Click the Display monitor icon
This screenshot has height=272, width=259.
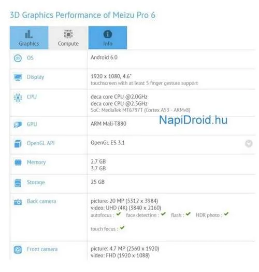(18, 77)
